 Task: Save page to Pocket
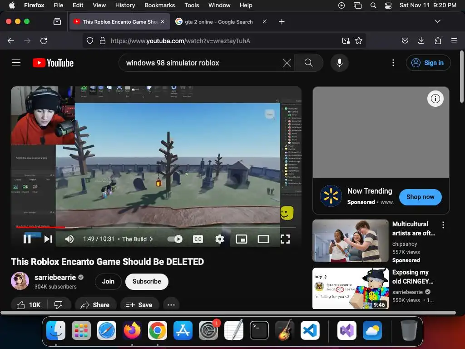[405, 40]
